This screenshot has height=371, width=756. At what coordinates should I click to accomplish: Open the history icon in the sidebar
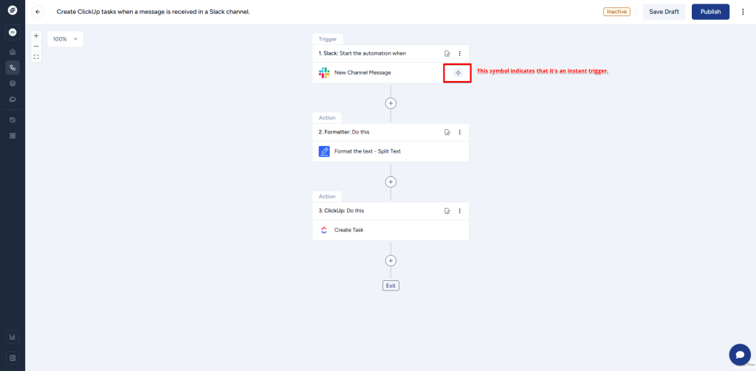coord(13,119)
